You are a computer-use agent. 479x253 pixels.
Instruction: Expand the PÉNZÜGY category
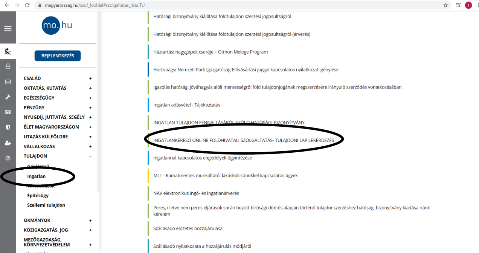click(90, 108)
